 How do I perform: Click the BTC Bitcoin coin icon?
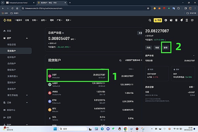(x=49, y=110)
